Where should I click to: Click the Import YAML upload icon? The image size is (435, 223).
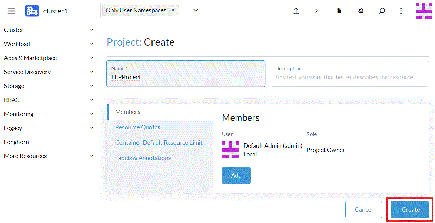[296, 11]
